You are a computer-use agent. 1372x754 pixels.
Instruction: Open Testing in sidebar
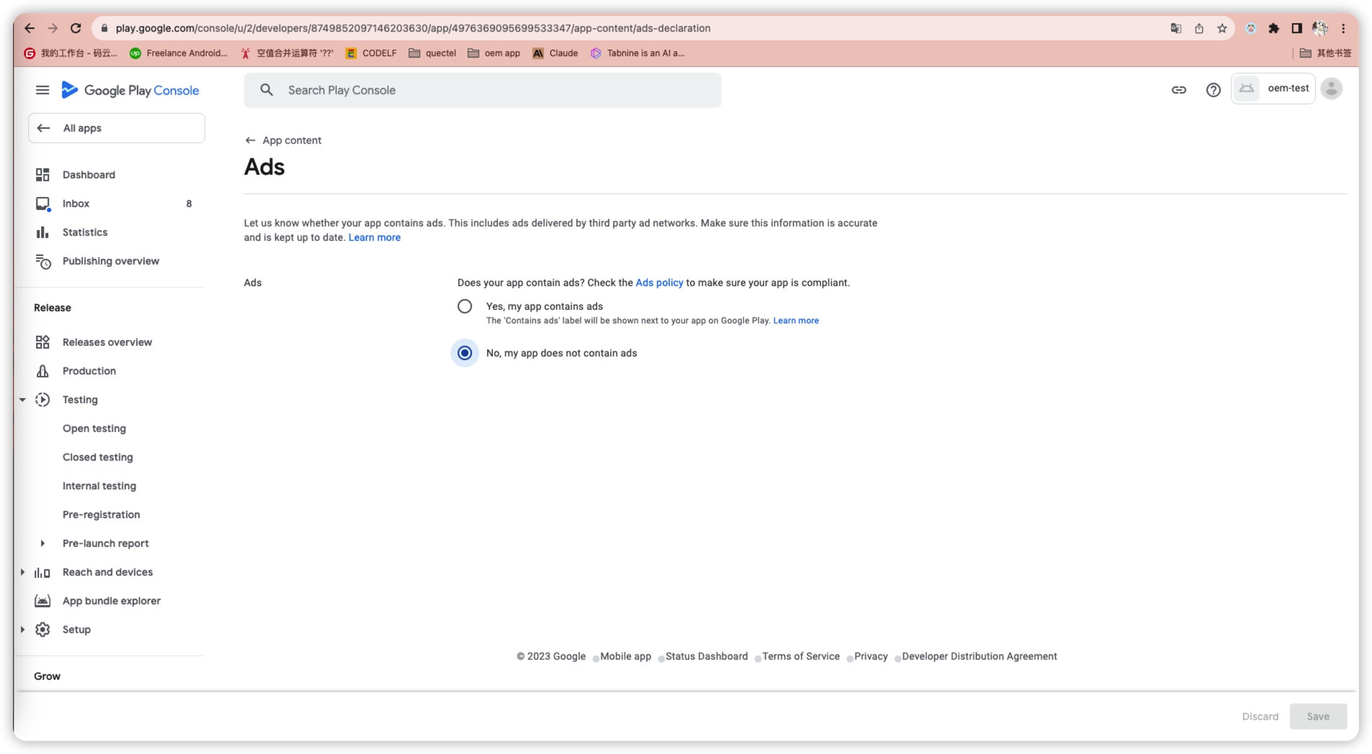coord(80,400)
